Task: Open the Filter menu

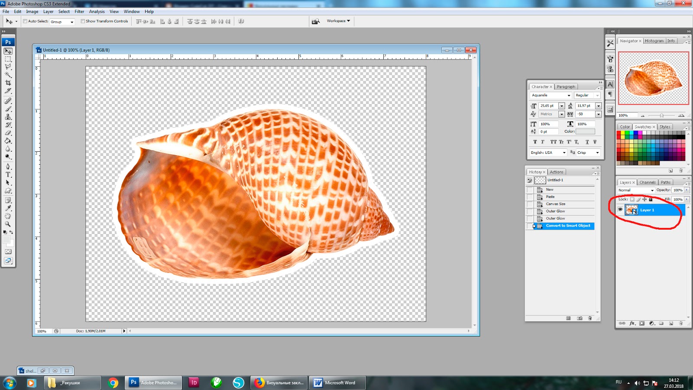Action: click(79, 12)
